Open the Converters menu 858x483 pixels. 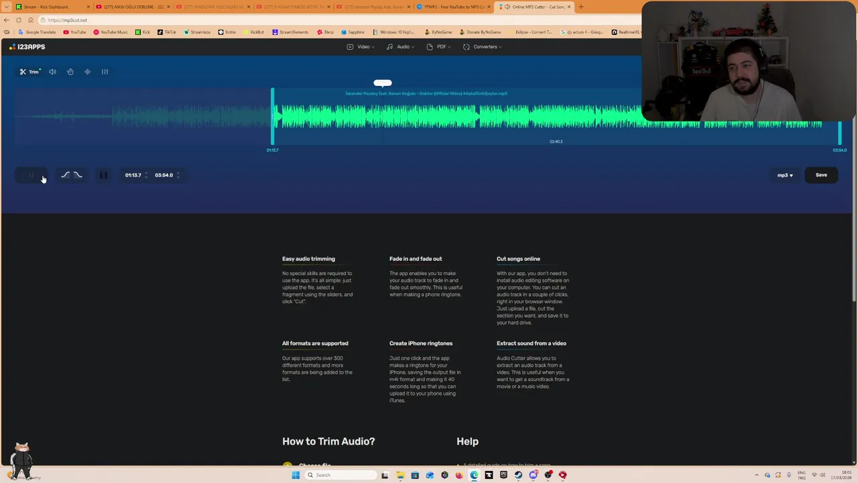coord(483,47)
